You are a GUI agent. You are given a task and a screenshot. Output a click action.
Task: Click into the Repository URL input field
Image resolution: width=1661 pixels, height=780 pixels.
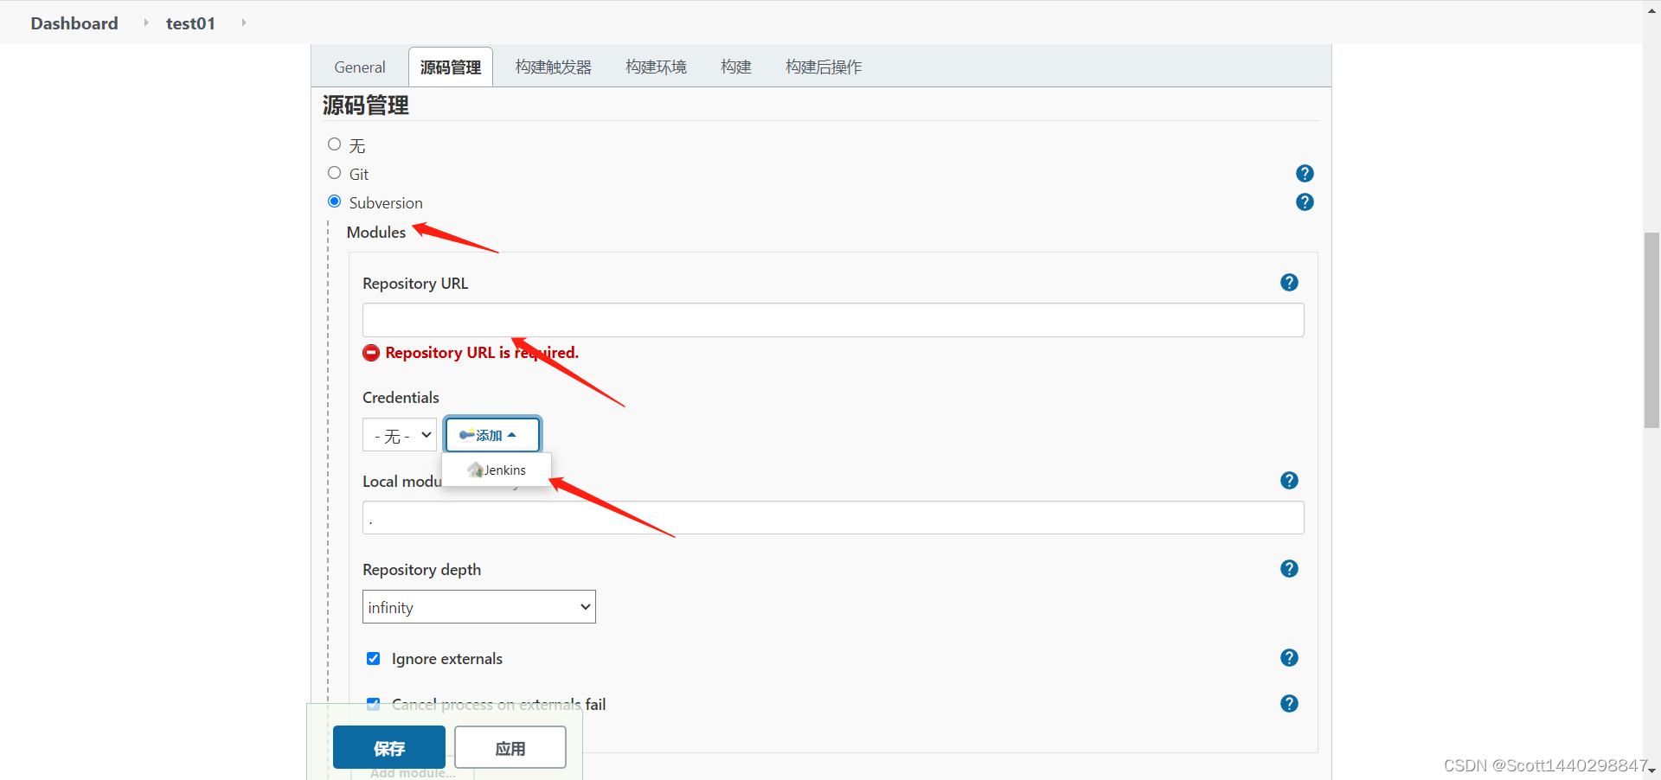point(833,320)
